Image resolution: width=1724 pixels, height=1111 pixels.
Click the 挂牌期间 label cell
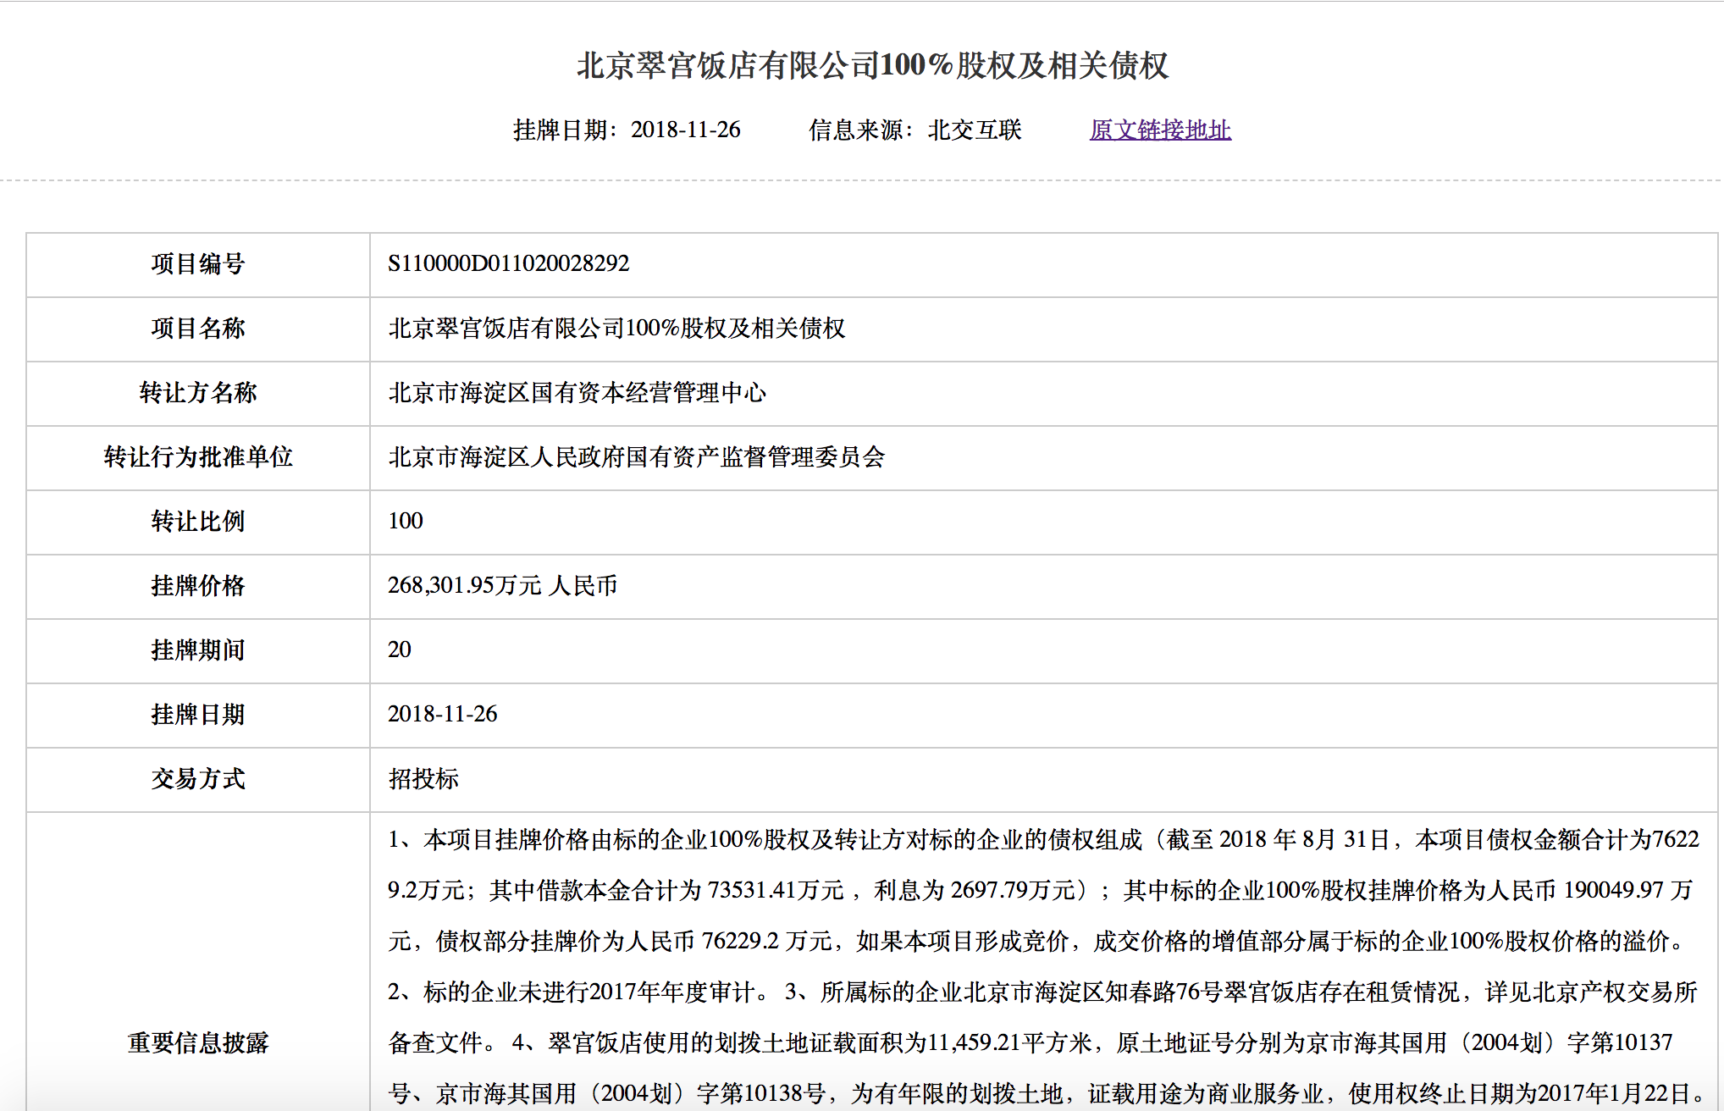tap(198, 650)
